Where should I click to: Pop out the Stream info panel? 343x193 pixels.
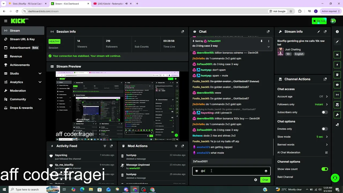pos(325,32)
